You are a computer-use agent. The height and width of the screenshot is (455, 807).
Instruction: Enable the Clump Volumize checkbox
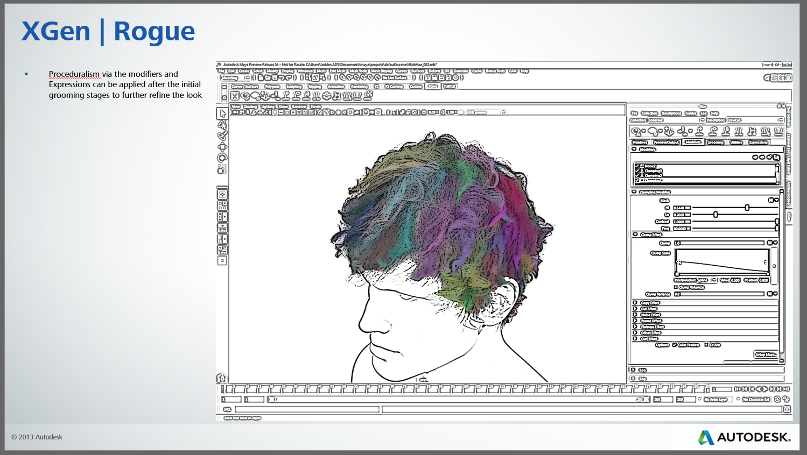click(x=676, y=287)
